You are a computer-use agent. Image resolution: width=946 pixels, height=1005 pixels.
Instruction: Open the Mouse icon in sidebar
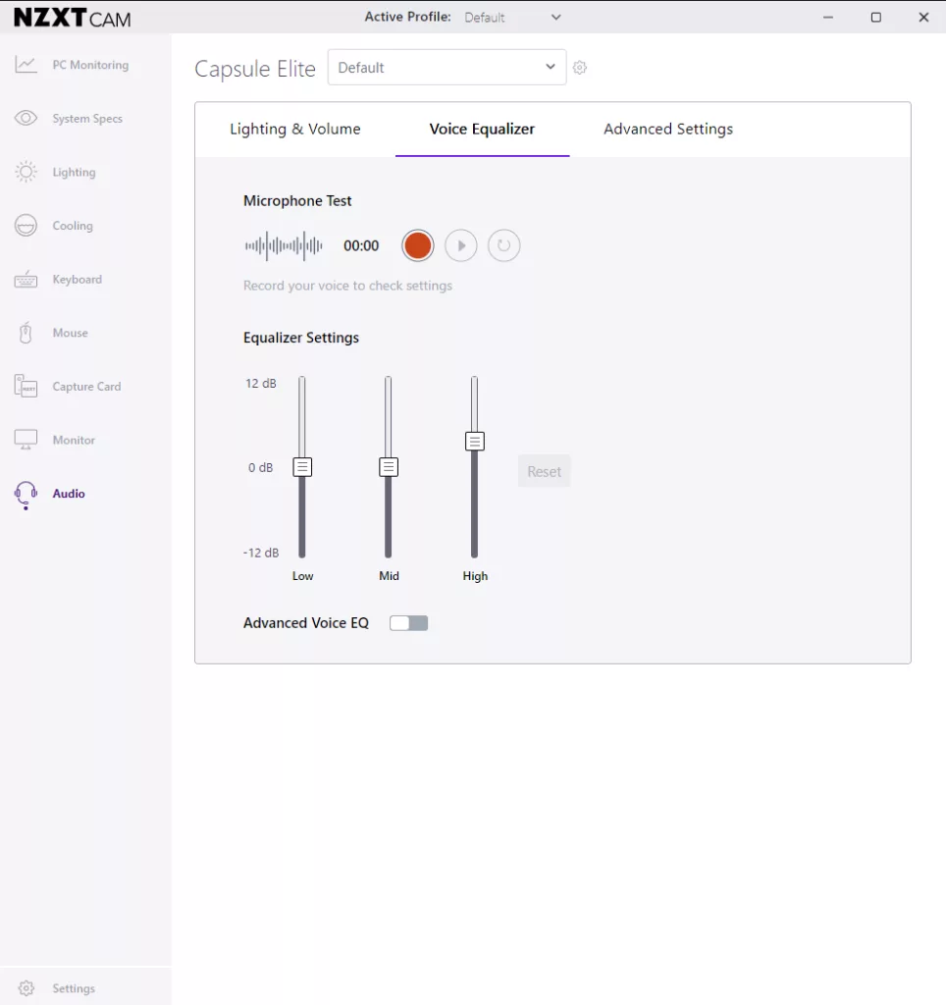26,333
